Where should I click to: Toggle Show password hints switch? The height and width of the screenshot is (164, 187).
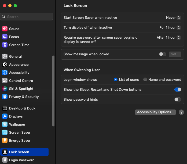point(178,99)
